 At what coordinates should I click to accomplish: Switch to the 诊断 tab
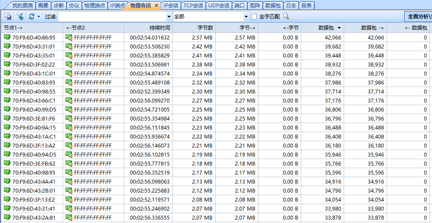tap(58, 5)
